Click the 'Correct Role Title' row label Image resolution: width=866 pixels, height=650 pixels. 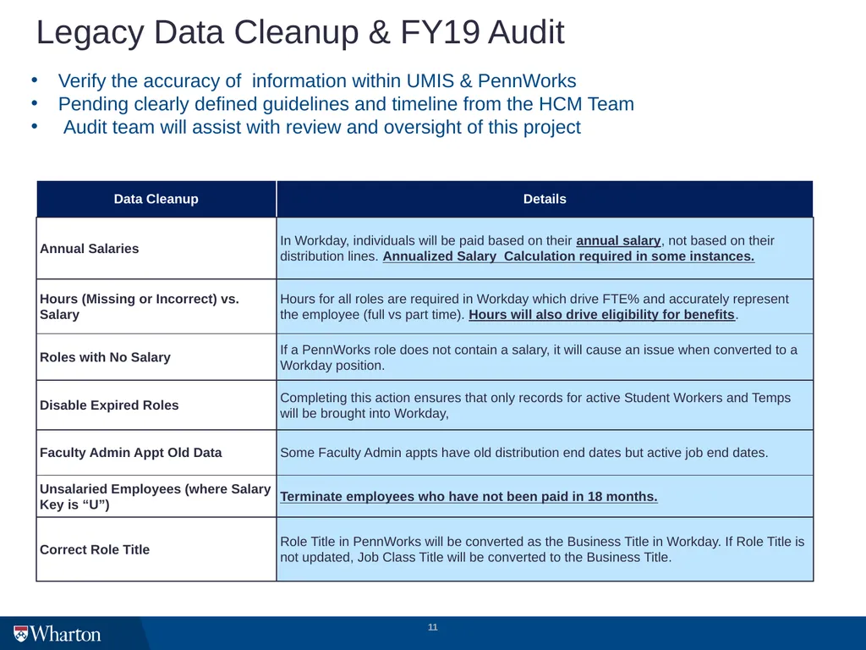[95, 550]
